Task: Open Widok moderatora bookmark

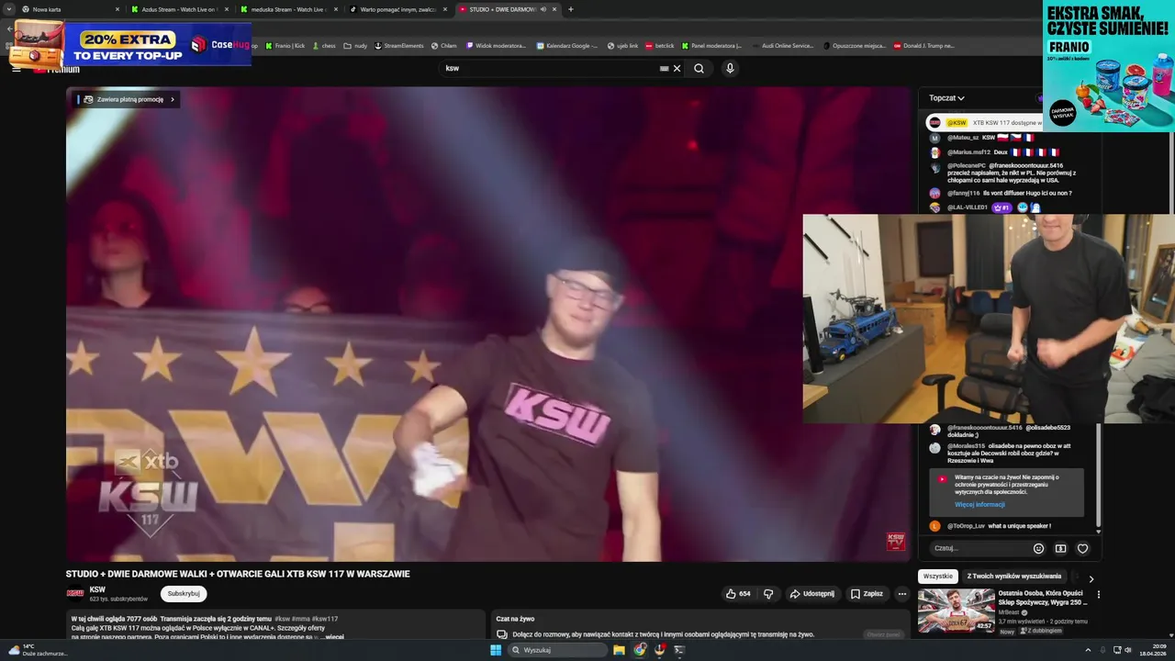Action: tap(497, 45)
